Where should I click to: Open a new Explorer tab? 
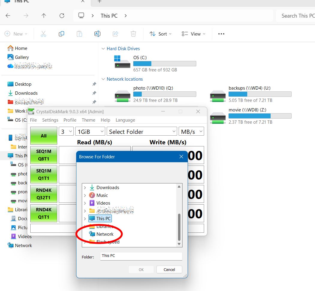pos(100,1)
